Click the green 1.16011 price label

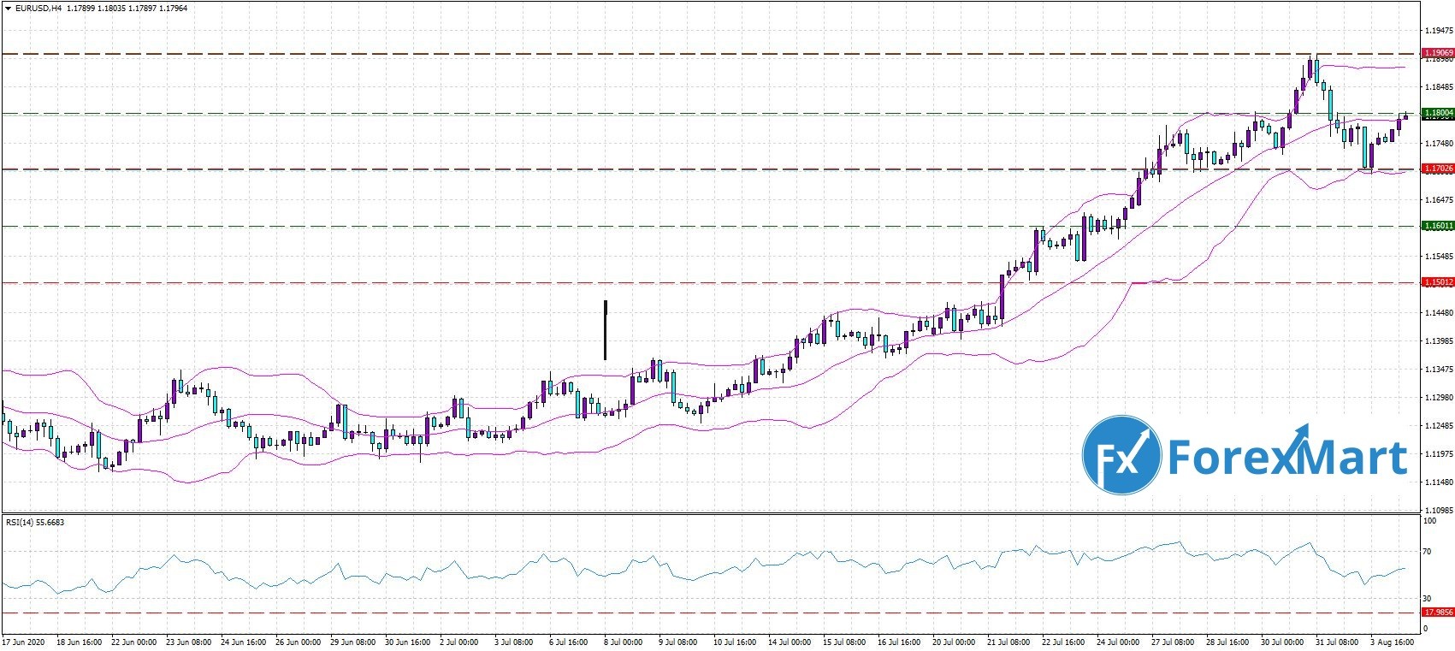(1437, 226)
